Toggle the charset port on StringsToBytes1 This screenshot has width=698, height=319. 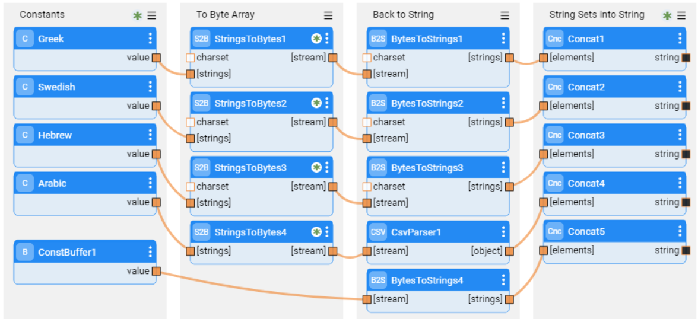click(x=191, y=58)
